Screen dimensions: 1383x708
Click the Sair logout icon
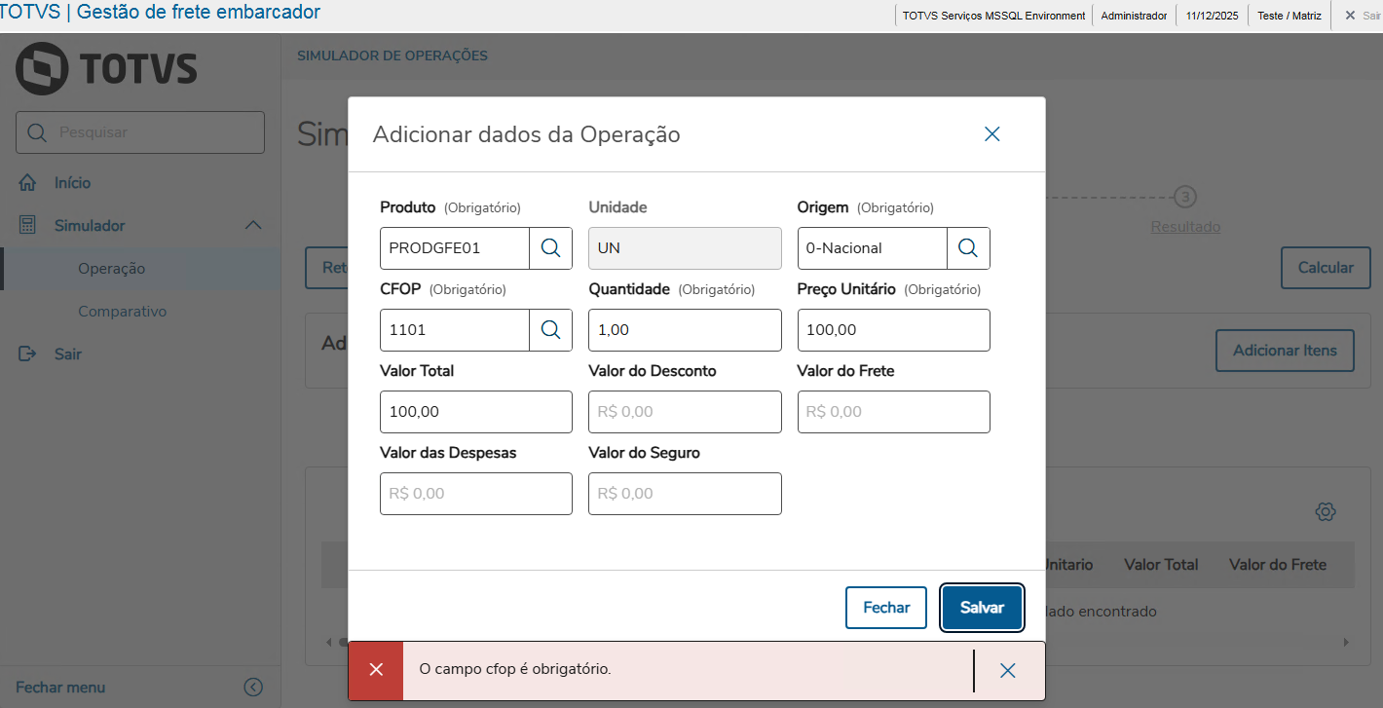pyautogui.click(x=28, y=354)
